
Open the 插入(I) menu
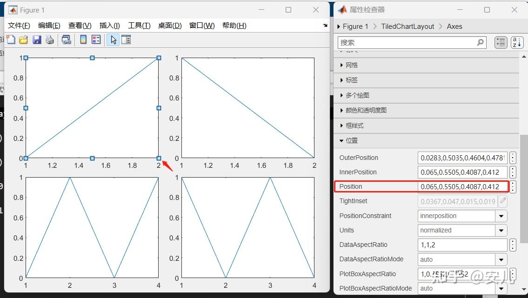pyautogui.click(x=108, y=26)
